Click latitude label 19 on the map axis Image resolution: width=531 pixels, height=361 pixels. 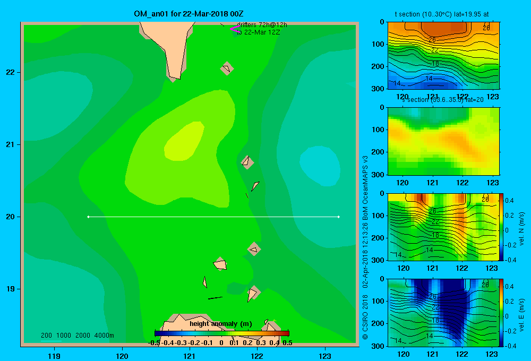(10, 289)
